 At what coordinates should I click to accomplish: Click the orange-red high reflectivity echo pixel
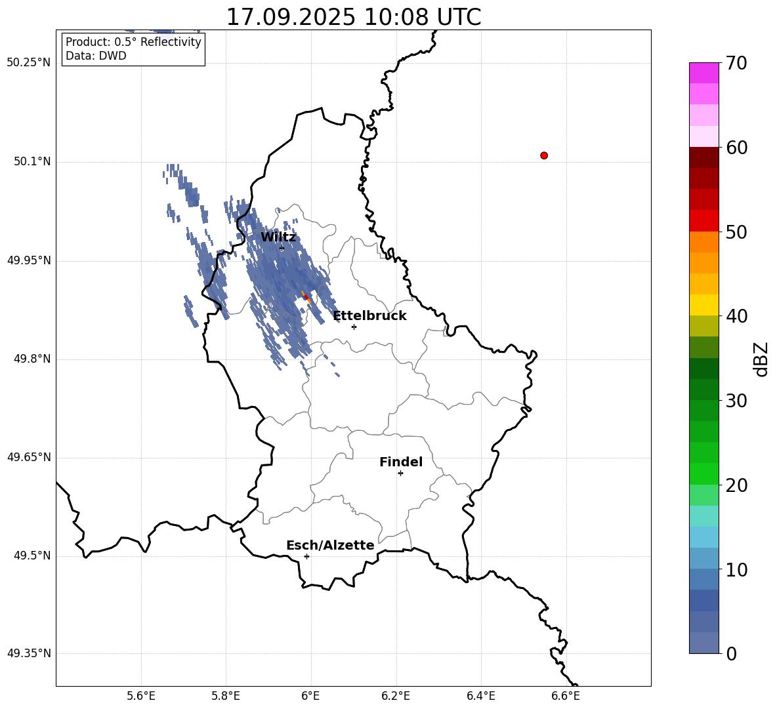(306, 296)
